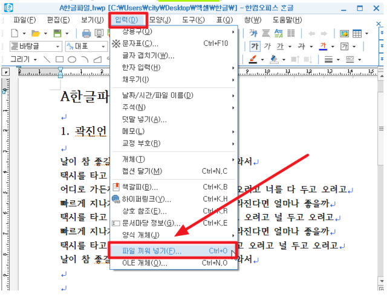Screen dimensions: 387x298
Task: Click the insert table grid icon
Action: 357,33
